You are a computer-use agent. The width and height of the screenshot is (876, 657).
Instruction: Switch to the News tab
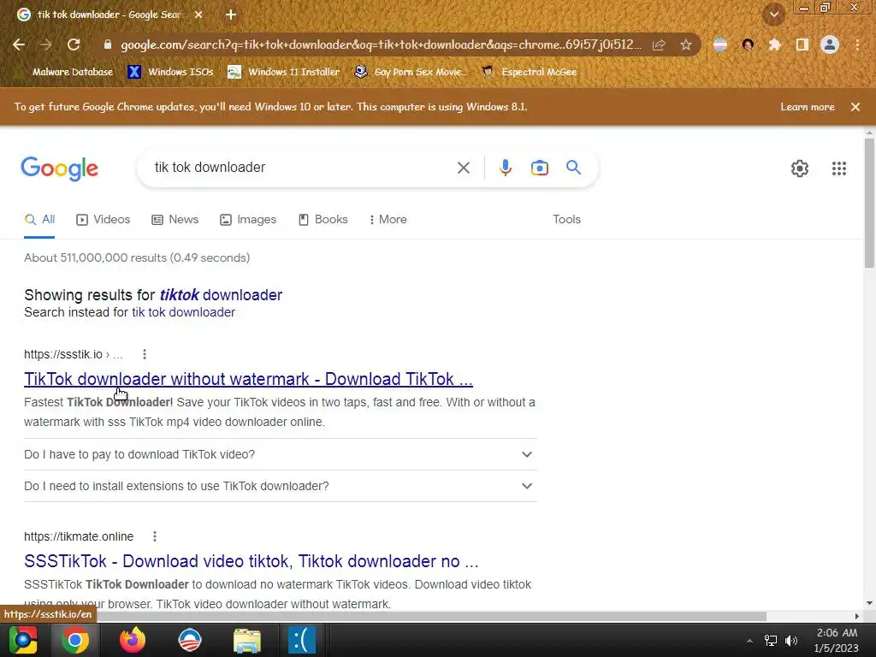coord(175,220)
